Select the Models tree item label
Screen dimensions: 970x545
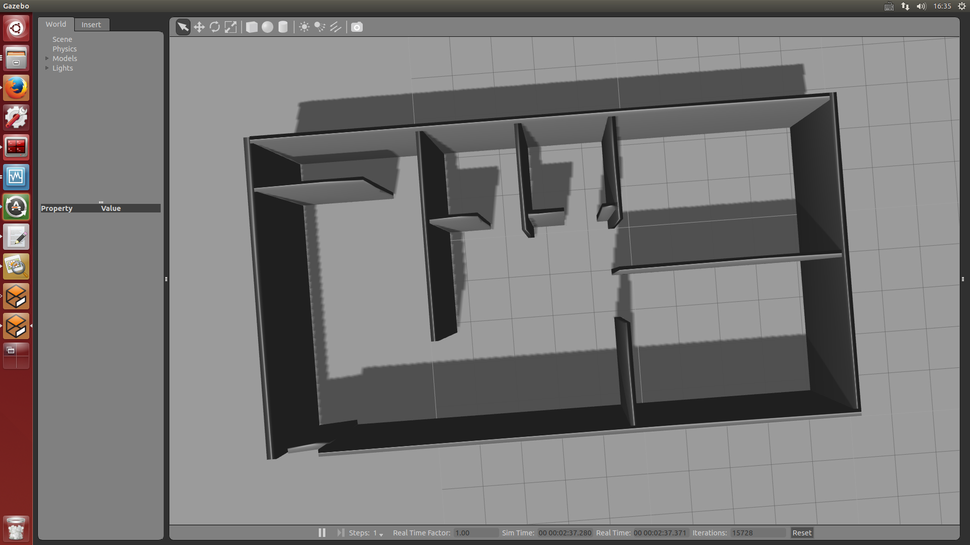(65, 59)
